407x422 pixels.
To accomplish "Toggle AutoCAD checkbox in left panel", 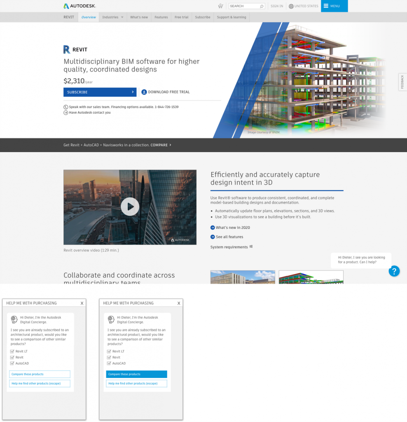I will coord(12,363).
